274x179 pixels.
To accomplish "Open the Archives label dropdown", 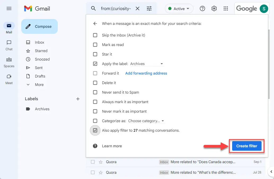I will [147, 64].
